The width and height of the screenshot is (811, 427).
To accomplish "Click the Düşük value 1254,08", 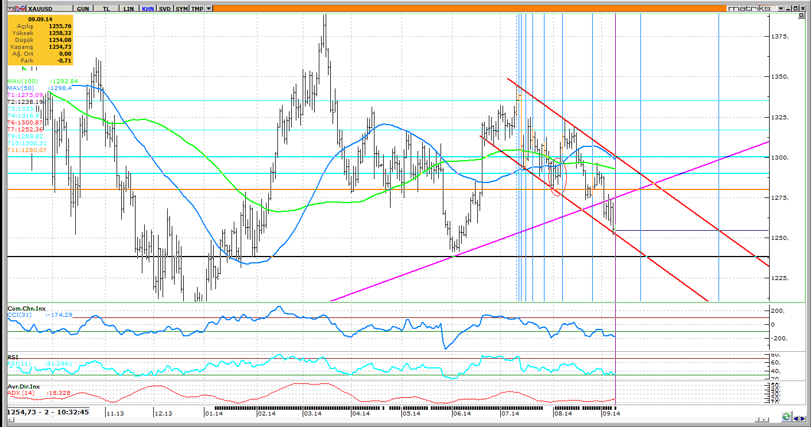I will (60, 40).
